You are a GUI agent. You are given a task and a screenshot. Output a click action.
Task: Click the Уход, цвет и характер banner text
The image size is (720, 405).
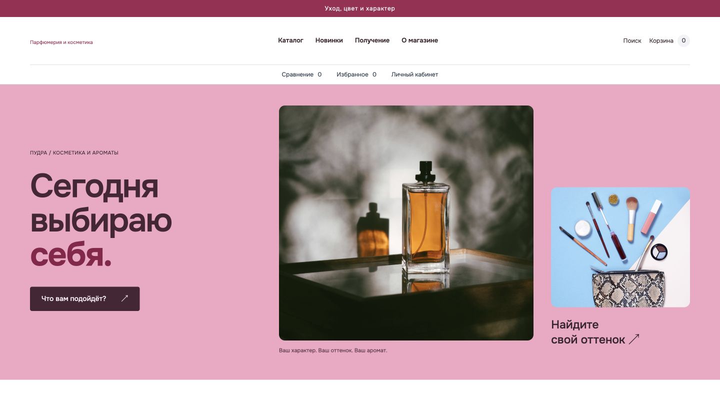[x=360, y=8]
